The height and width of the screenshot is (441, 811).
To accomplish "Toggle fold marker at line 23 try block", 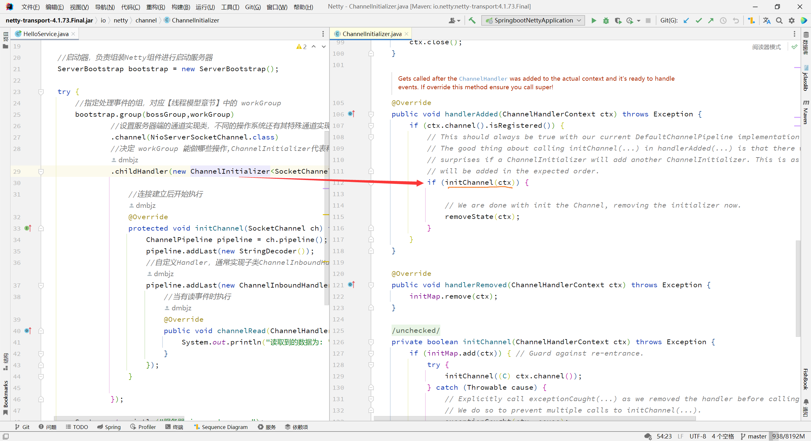I will coord(41,92).
